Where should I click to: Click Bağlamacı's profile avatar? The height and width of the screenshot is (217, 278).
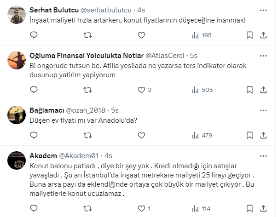[17, 114]
